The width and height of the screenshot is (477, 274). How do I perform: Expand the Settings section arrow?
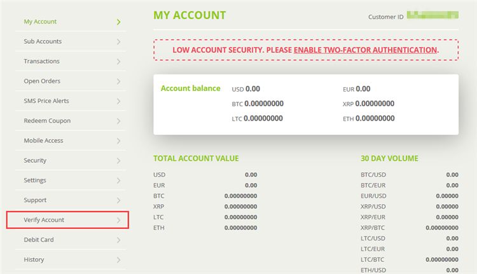(119, 181)
